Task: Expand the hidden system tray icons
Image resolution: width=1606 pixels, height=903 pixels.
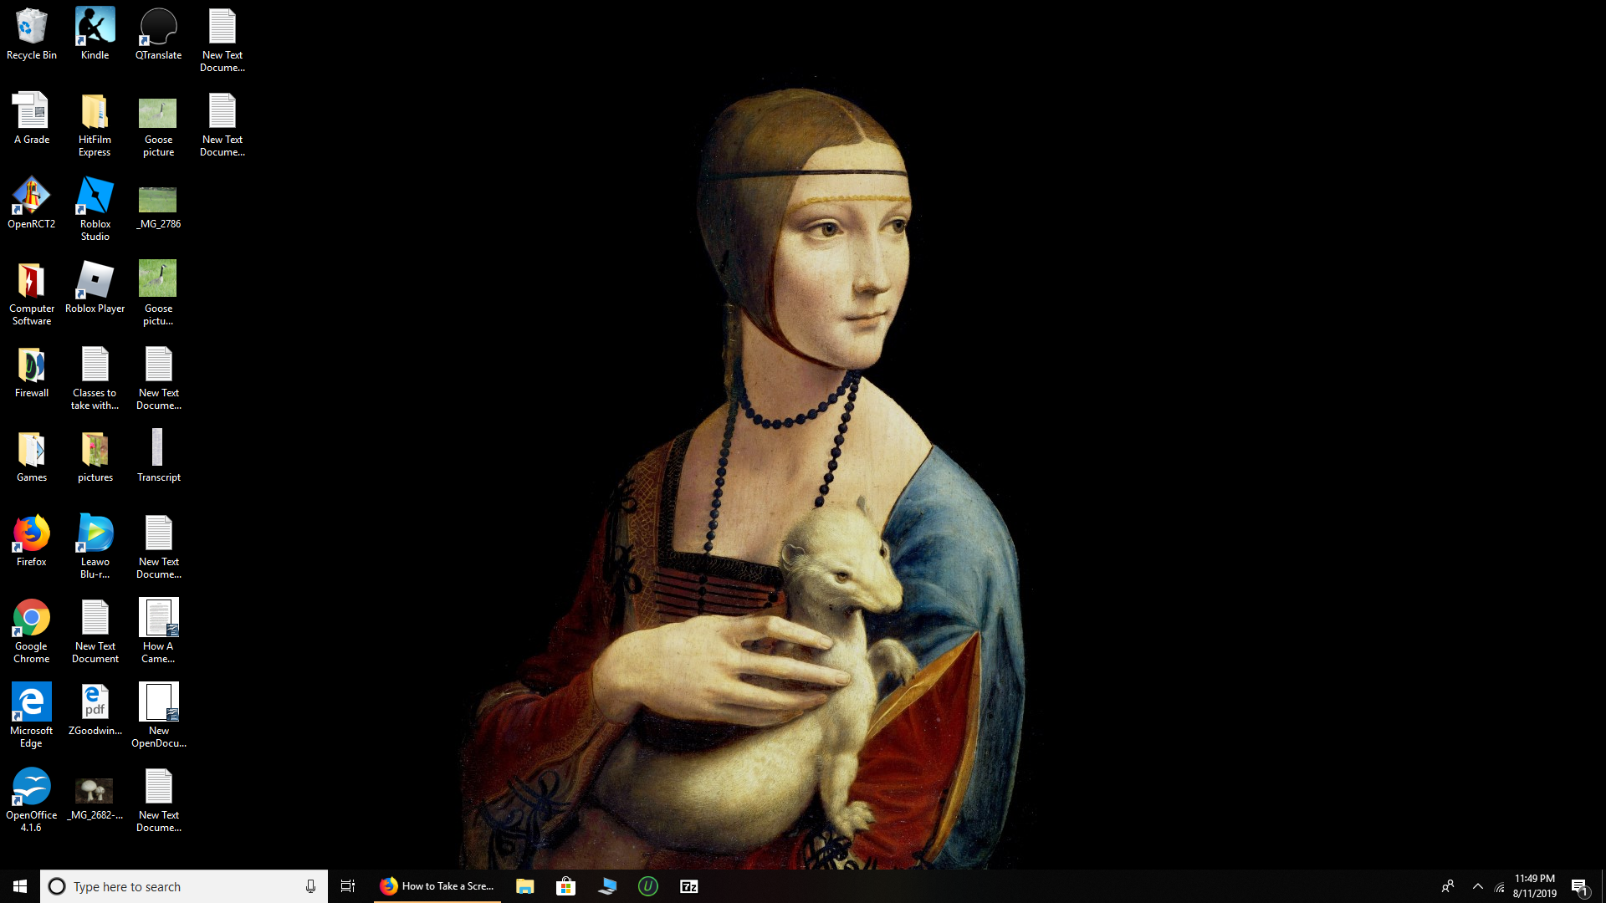Action: coord(1477,886)
